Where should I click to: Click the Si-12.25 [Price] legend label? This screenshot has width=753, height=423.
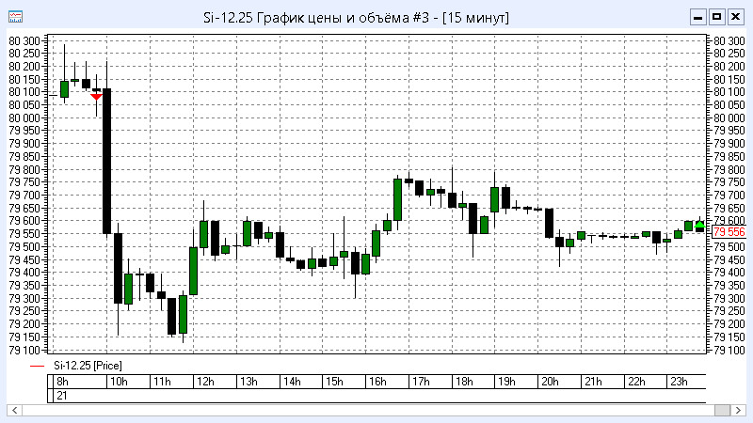(87, 365)
